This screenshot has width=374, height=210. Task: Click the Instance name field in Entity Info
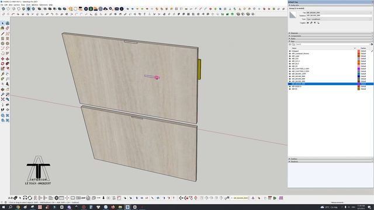click(x=339, y=16)
